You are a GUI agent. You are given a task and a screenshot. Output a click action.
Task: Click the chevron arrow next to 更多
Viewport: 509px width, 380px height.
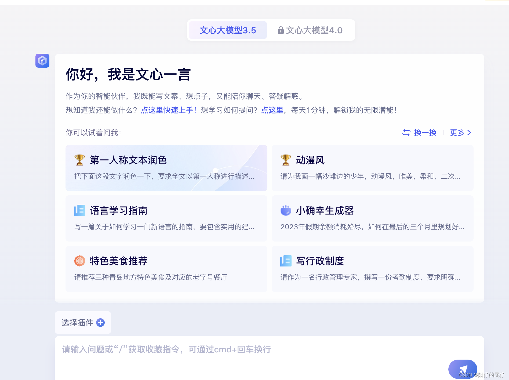[x=469, y=133]
